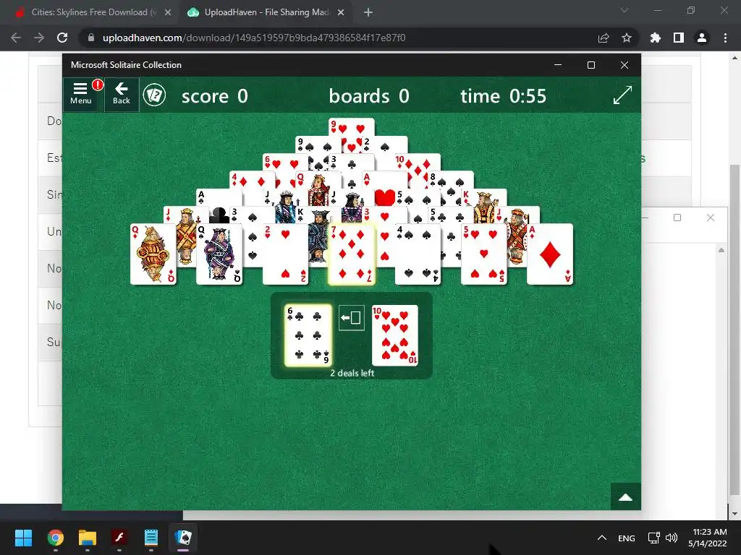Go forward in Chrome browser
This screenshot has height=555, width=741.
tap(39, 38)
